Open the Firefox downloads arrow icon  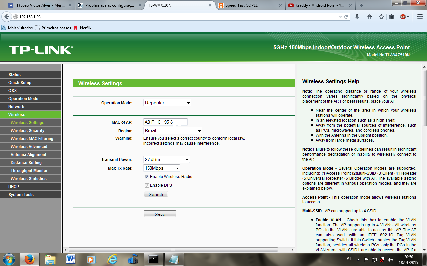click(357, 17)
